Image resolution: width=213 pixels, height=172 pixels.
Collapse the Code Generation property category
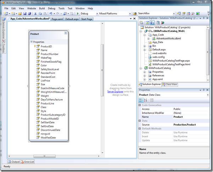[140, 105]
